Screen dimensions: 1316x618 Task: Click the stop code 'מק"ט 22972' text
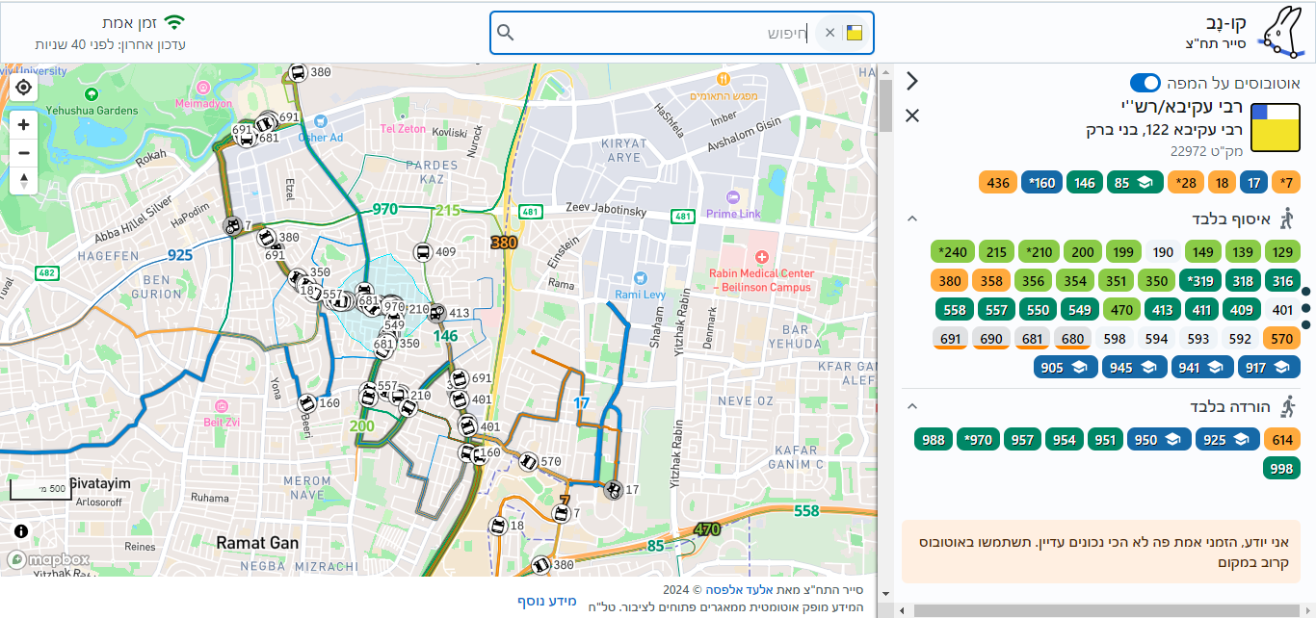click(x=1207, y=151)
